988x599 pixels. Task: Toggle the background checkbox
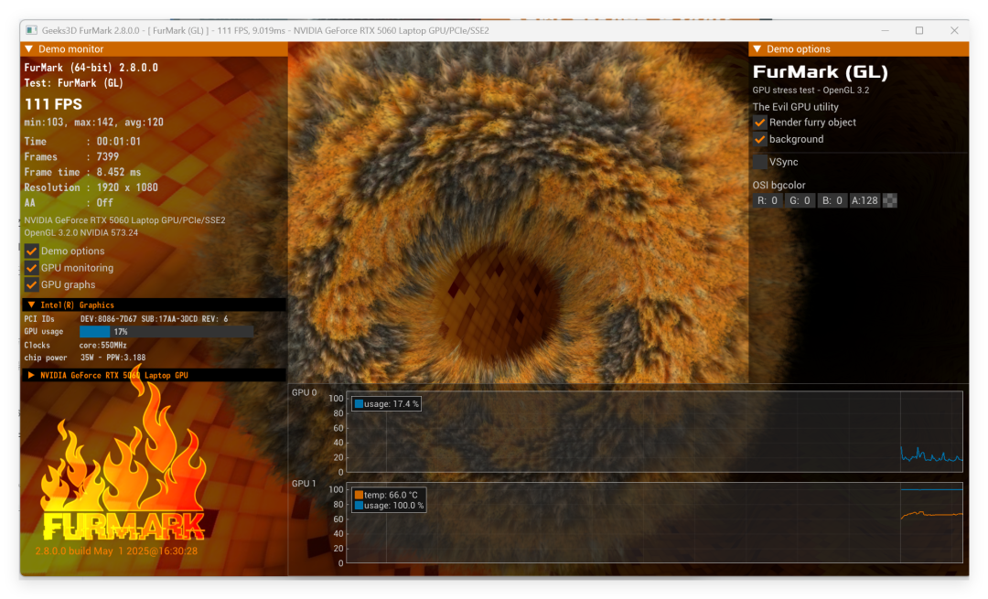(760, 140)
